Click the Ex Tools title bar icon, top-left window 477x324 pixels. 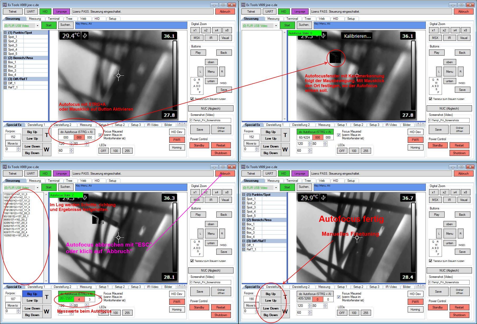pyautogui.click(x=5, y=5)
